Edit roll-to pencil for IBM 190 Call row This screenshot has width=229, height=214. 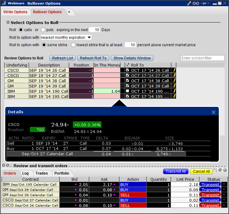174,91
